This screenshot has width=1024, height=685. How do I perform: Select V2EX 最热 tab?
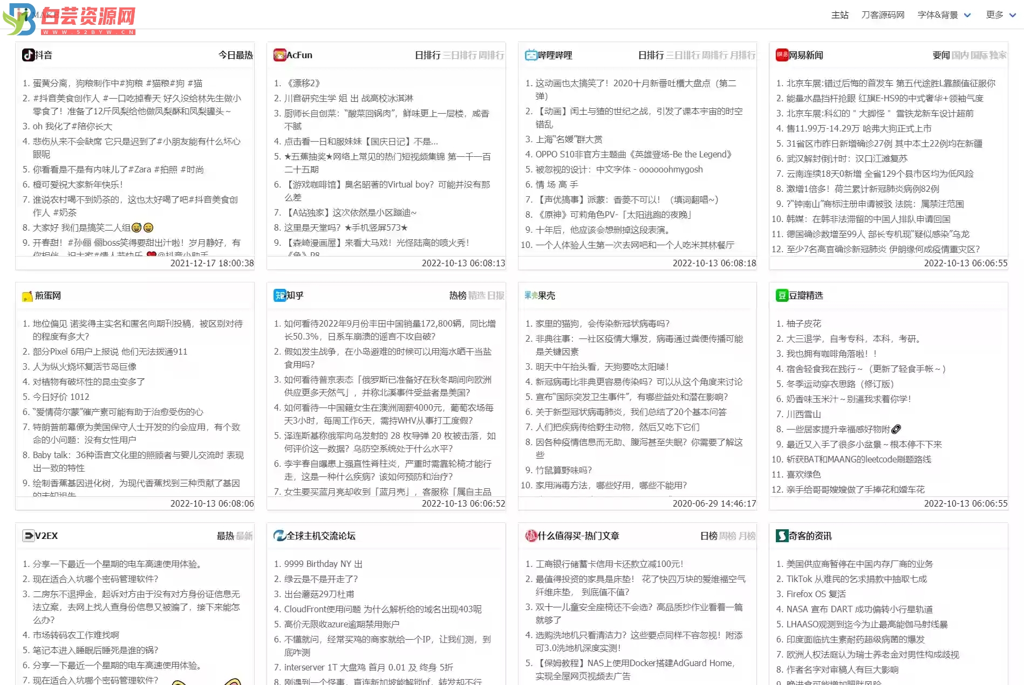coord(226,536)
